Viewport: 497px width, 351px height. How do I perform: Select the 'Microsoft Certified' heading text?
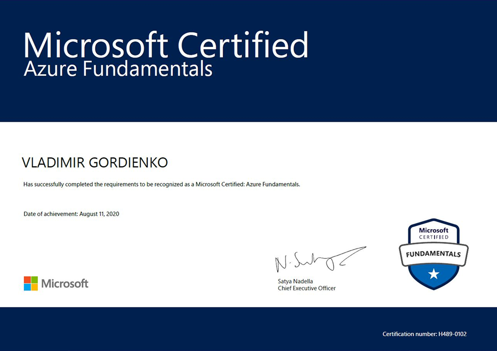[166, 45]
